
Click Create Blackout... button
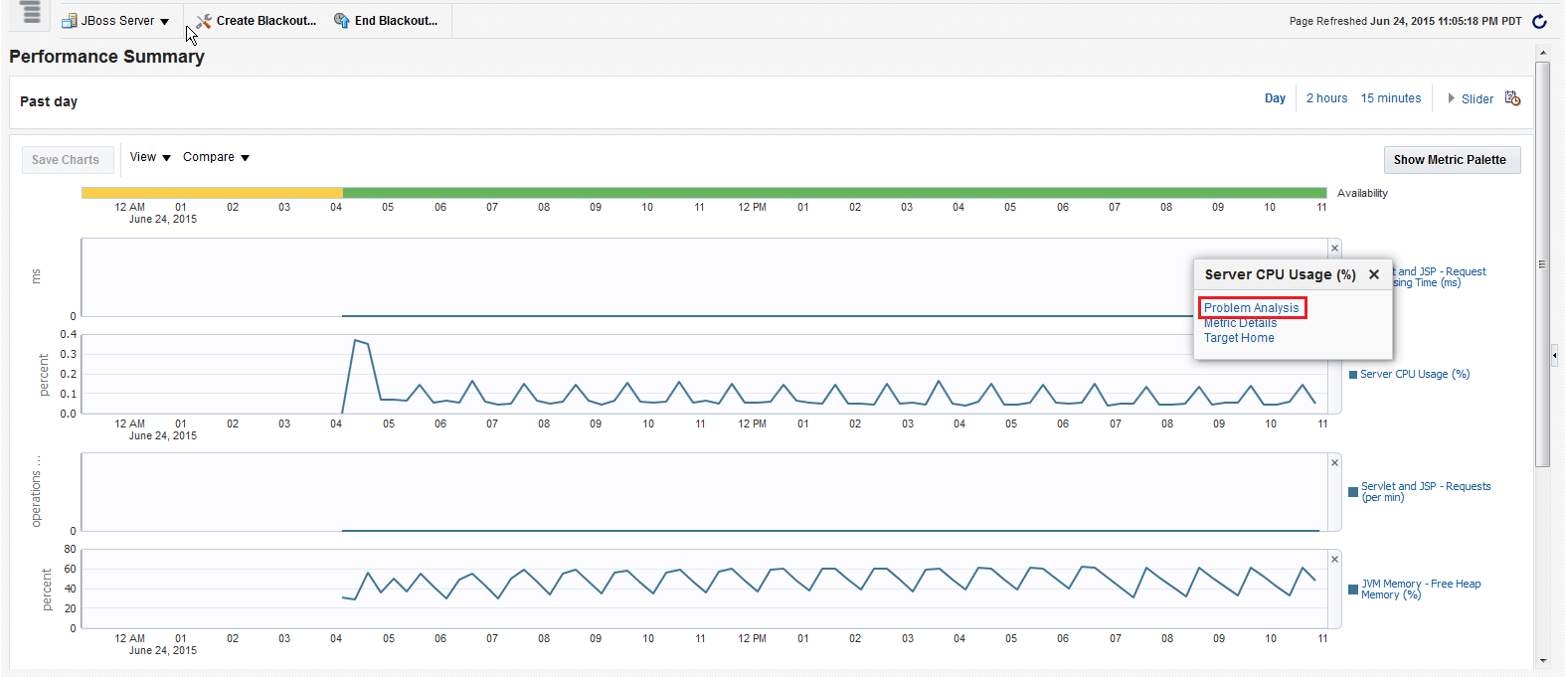point(266,21)
